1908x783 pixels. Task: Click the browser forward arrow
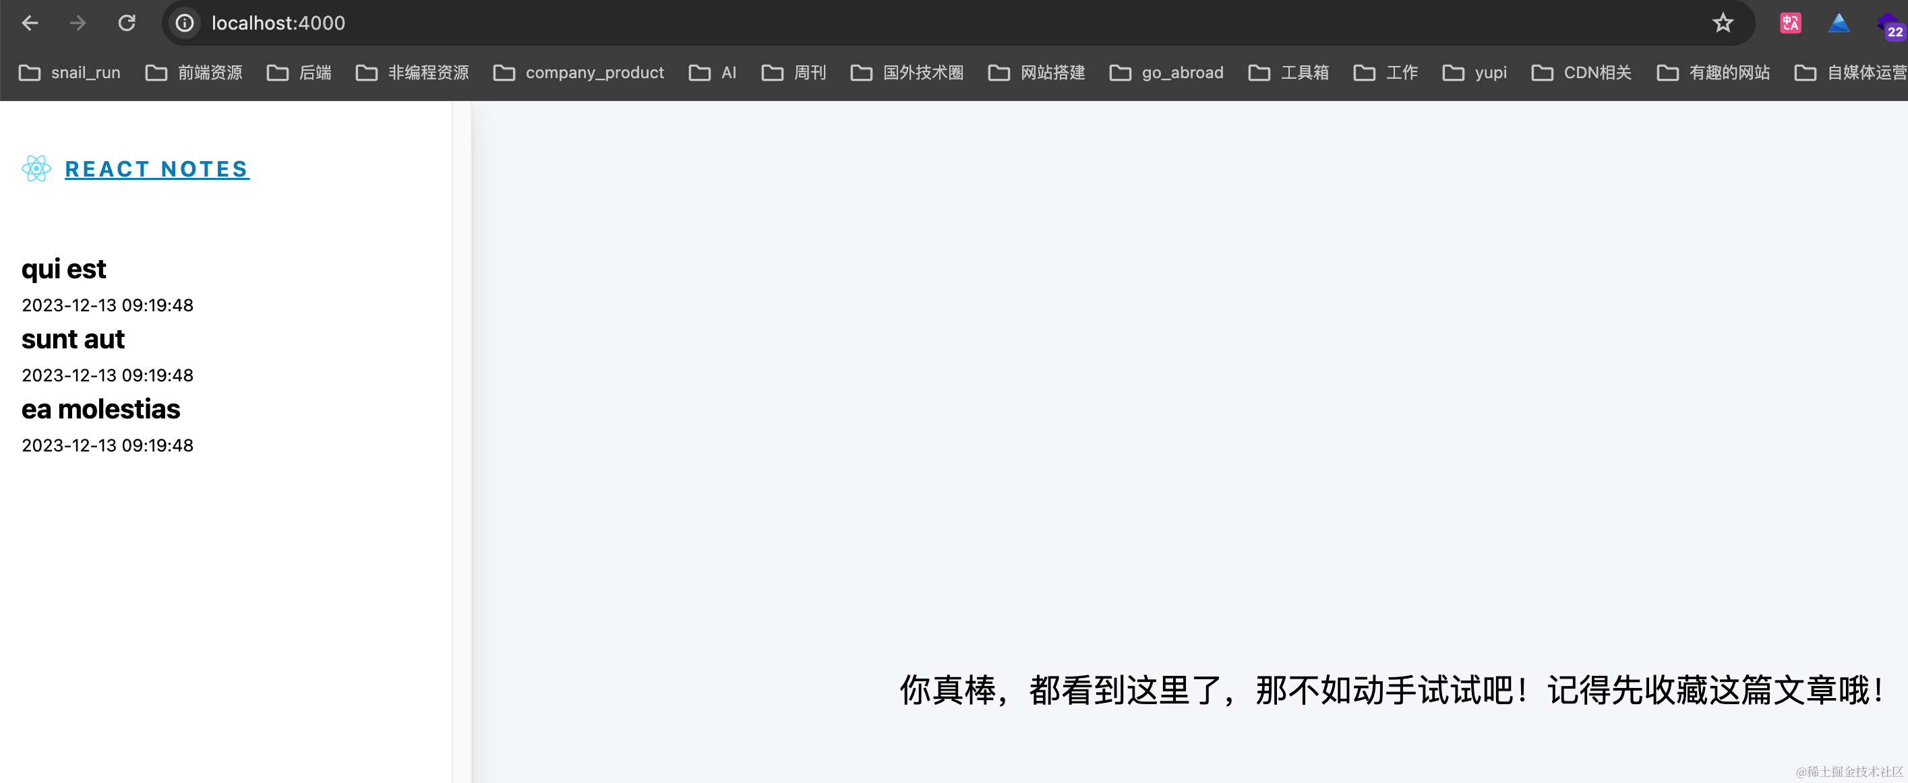tap(78, 23)
